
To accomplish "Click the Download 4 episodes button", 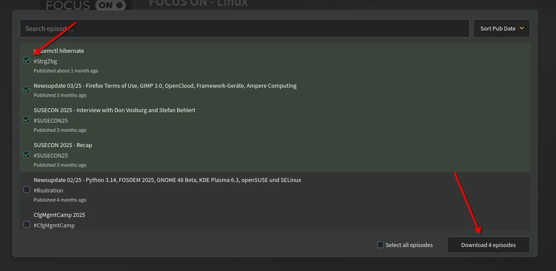I will pyautogui.click(x=488, y=245).
